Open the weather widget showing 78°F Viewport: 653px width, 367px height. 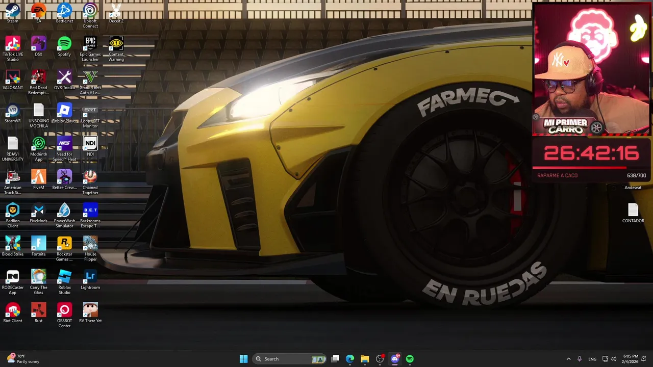pos(23,359)
